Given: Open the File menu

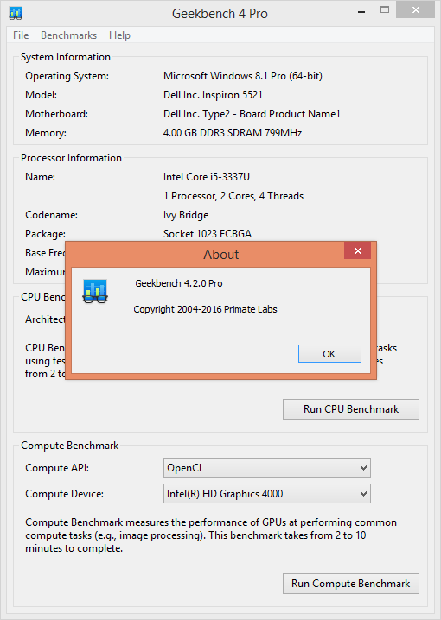Looking at the screenshot, I should coord(21,35).
